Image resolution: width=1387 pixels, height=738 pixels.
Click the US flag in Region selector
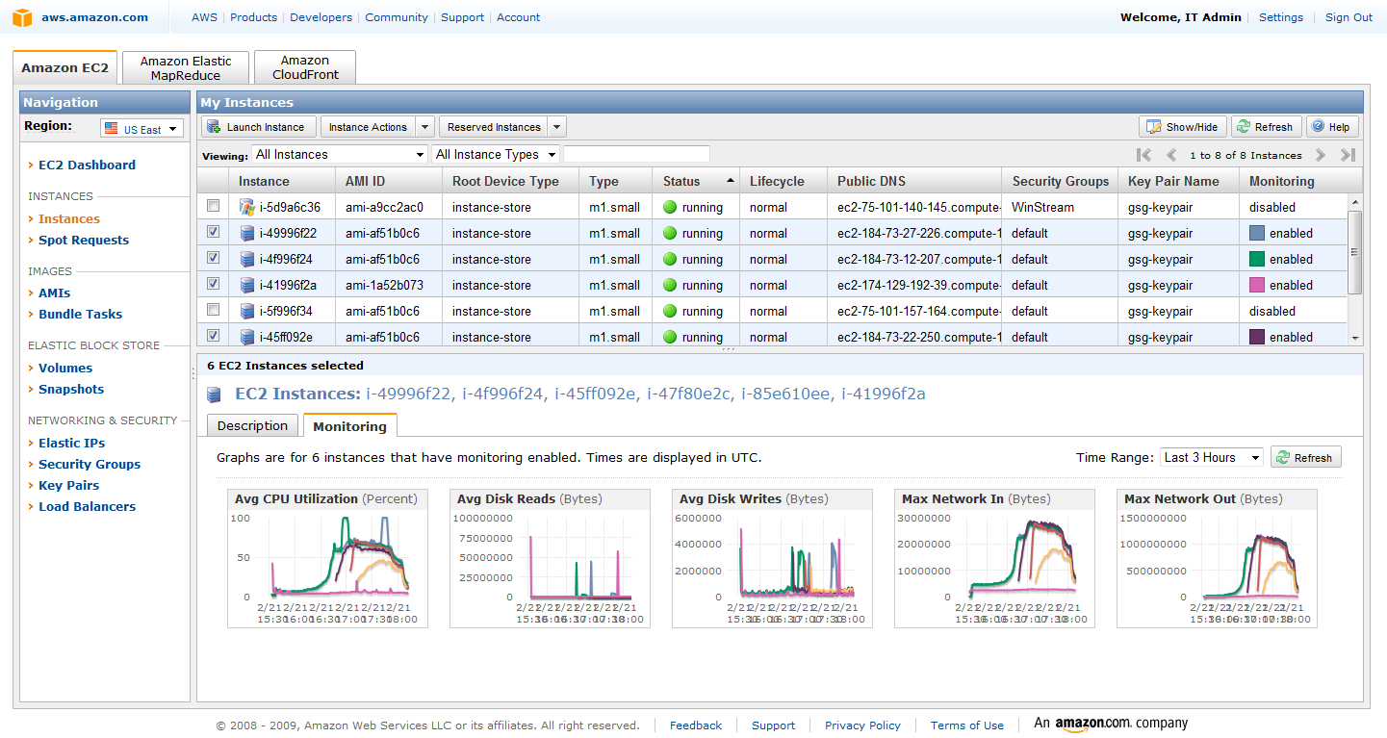pos(112,129)
